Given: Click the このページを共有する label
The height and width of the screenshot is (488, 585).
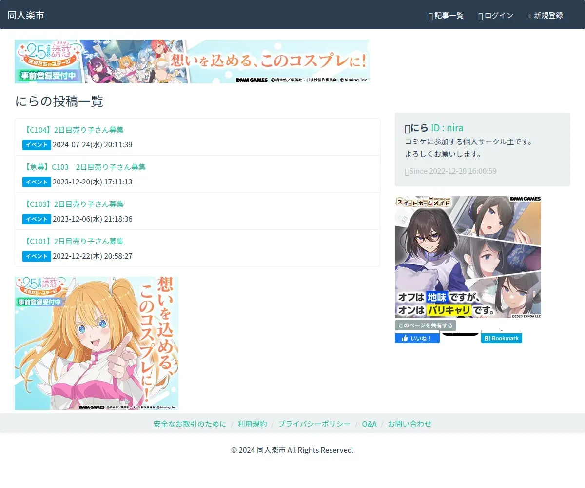Looking at the screenshot, I should pyautogui.click(x=426, y=325).
